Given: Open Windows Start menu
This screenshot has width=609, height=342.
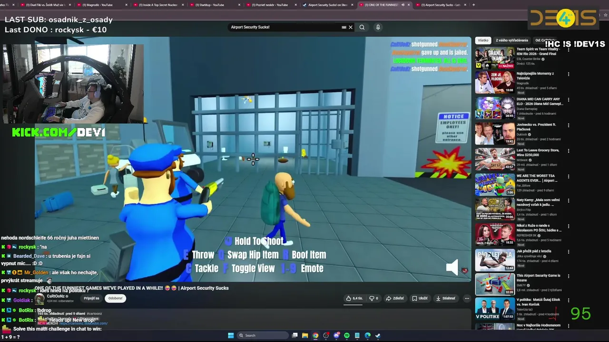Looking at the screenshot, I should pyautogui.click(x=231, y=335).
